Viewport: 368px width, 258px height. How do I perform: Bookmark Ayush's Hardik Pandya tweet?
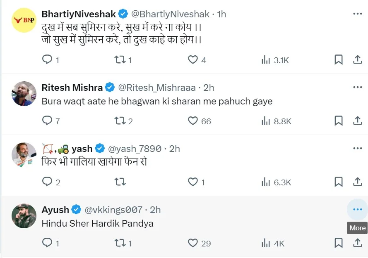tap(338, 243)
